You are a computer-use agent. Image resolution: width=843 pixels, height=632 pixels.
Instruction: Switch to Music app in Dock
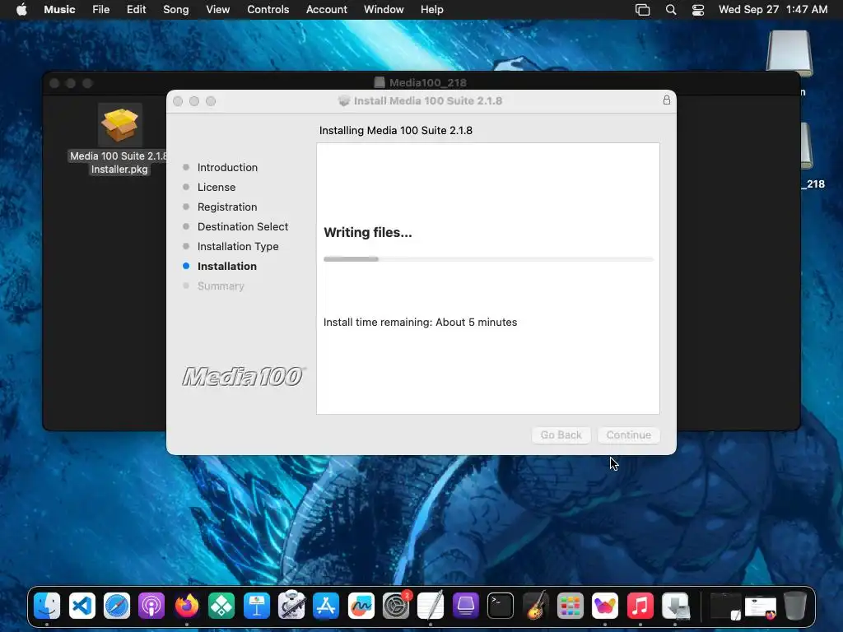(640, 606)
